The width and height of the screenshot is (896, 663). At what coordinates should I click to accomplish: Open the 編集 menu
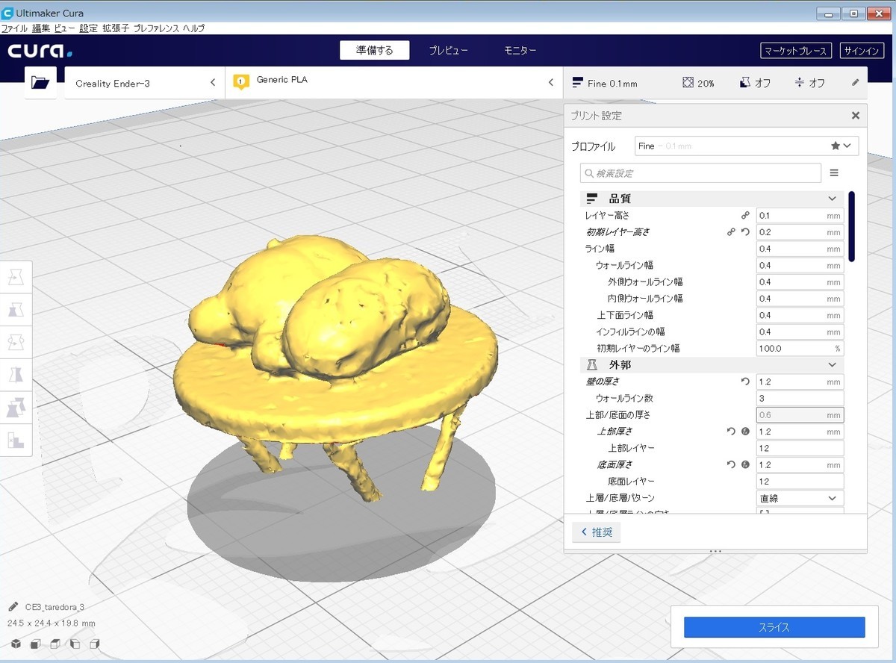41,28
